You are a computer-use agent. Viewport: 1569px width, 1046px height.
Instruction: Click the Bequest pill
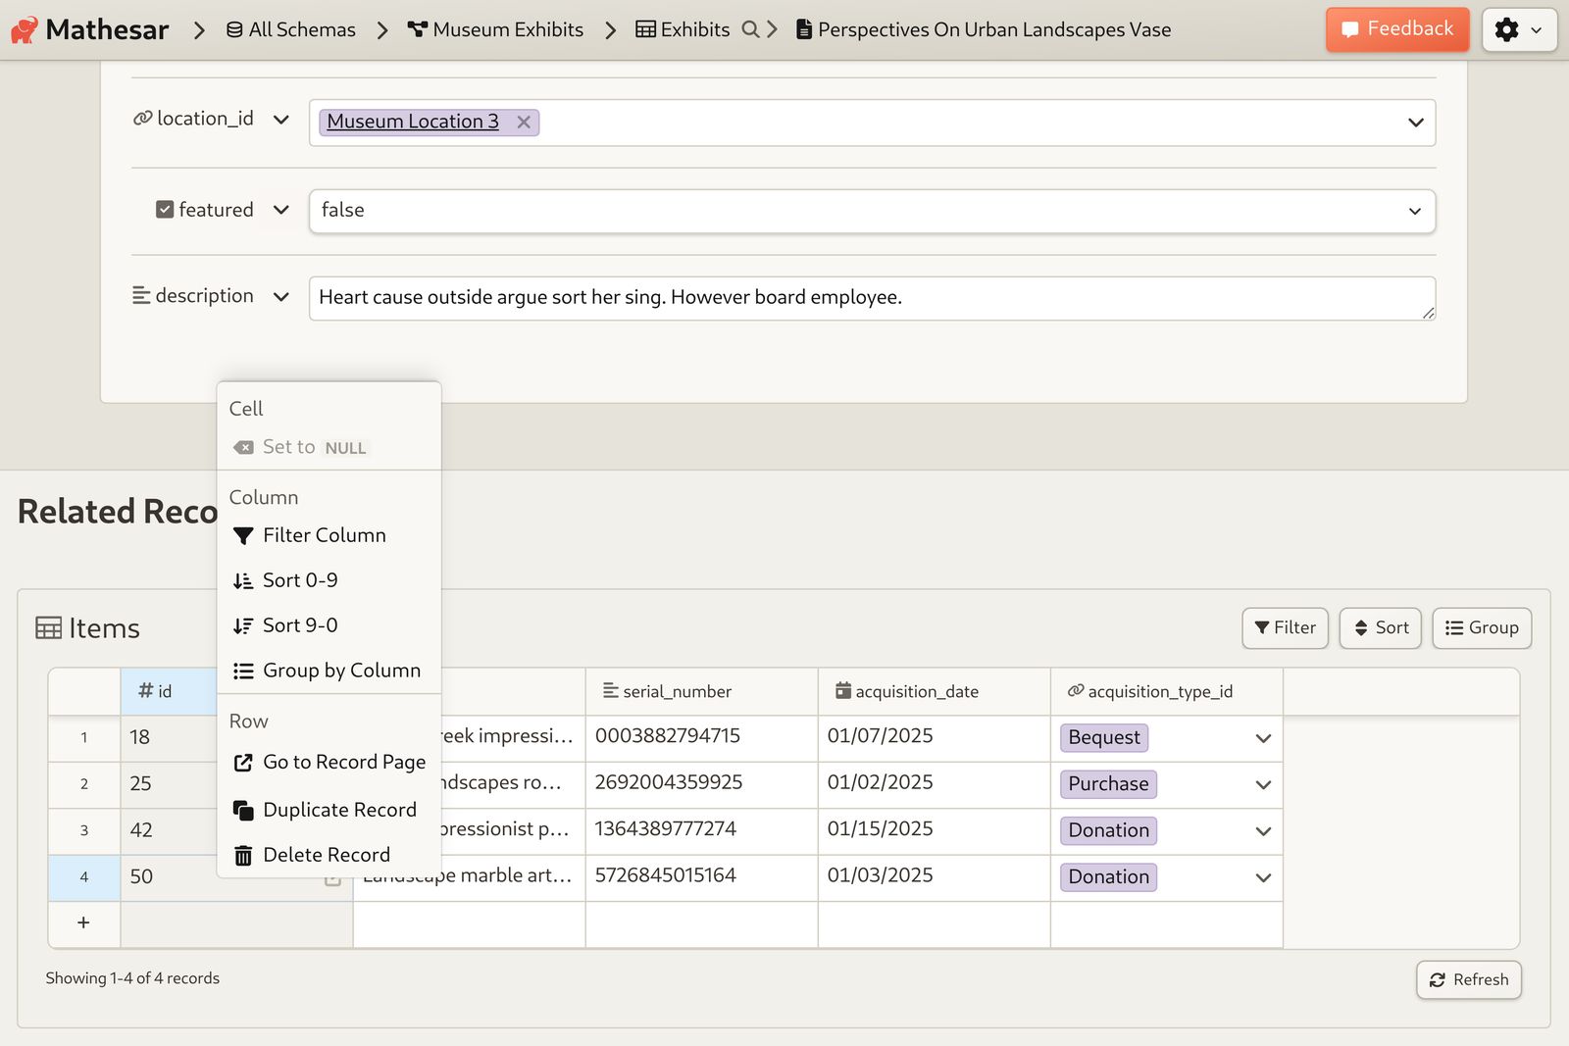pos(1104,737)
